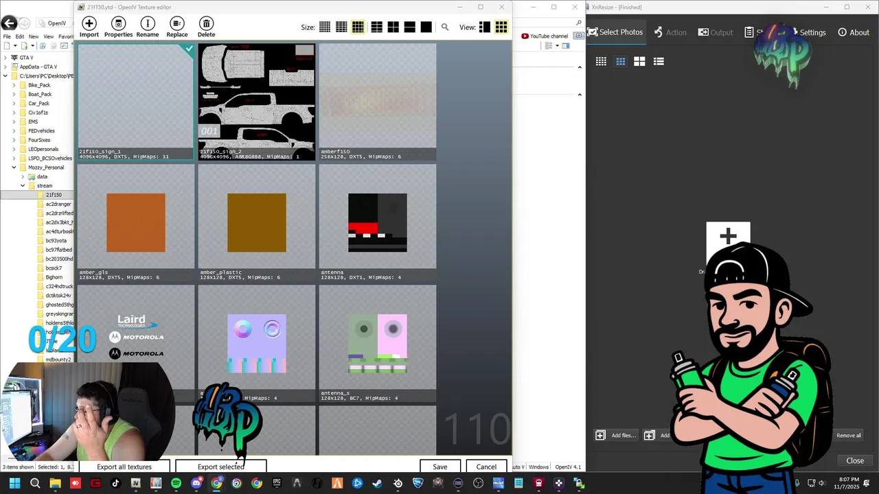Click Save in Texture editor
Image resolution: width=879 pixels, height=494 pixels.
point(440,467)
